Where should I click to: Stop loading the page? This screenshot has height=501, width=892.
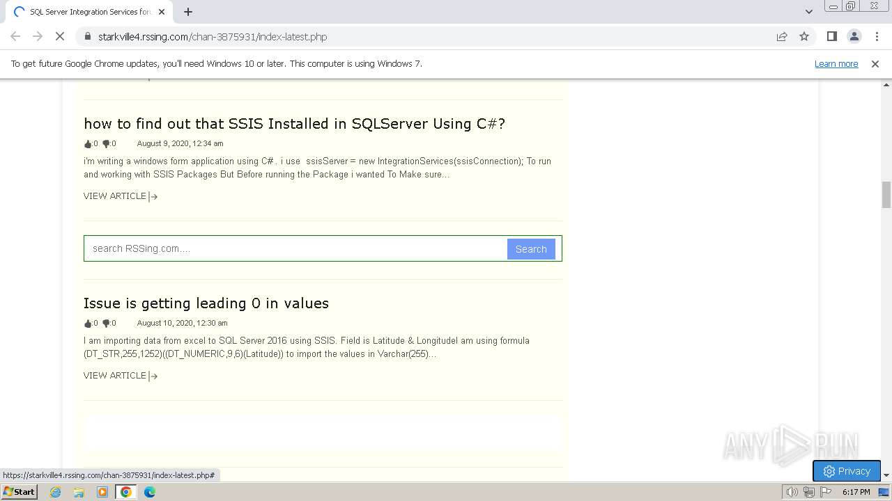pos(60,36)
